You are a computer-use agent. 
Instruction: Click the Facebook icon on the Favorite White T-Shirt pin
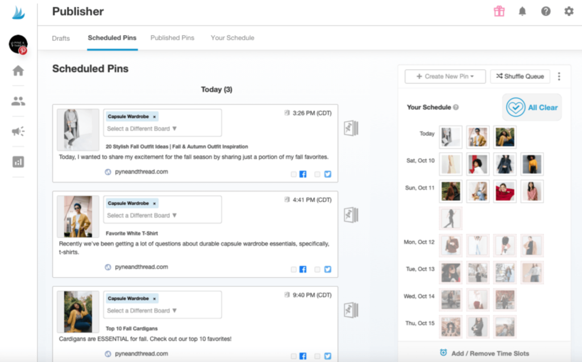(x=304, y=269)
